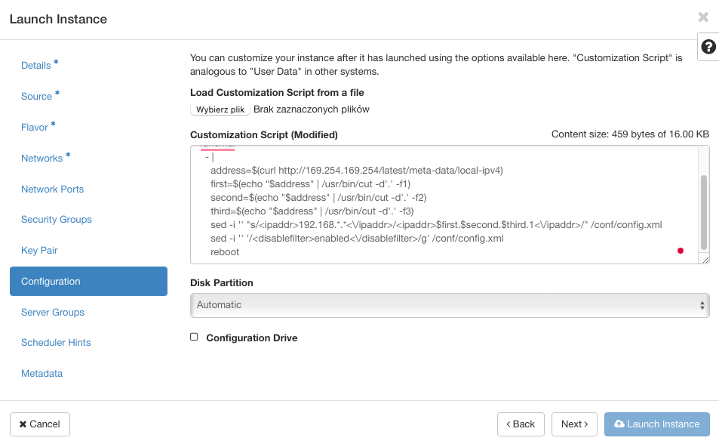Click the red dot indicator in script box
This screenshot has width=719, height=447.
[681, 251]
